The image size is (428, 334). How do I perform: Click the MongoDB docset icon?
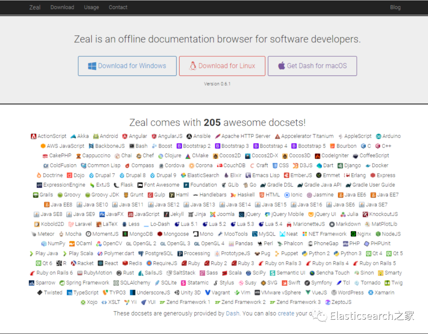coord(125,234)
